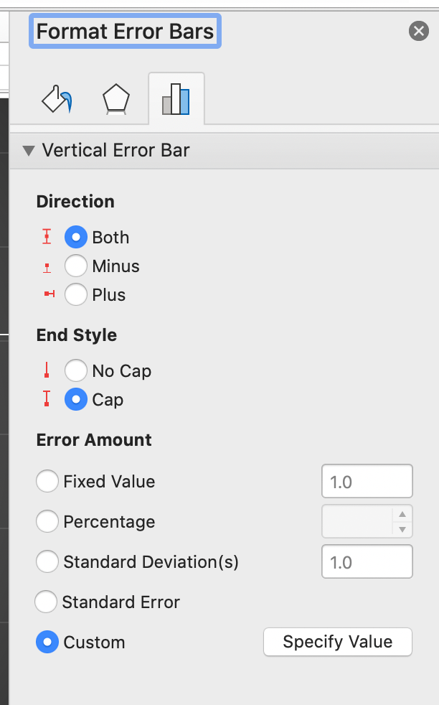Screen dimensions: 439x705
Task: Enable the Fixed Value error amount
Action: (x=47, y=481)
